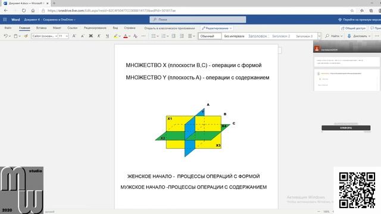Increase font size with the larger A icon
This screenshot has width=381, height=214.
coord(74,36)
